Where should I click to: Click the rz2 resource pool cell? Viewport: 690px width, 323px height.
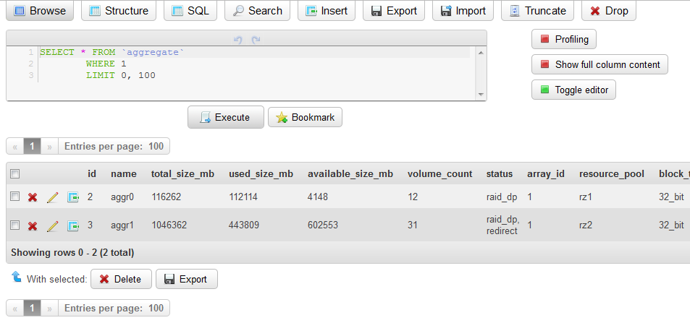[586, 225]
